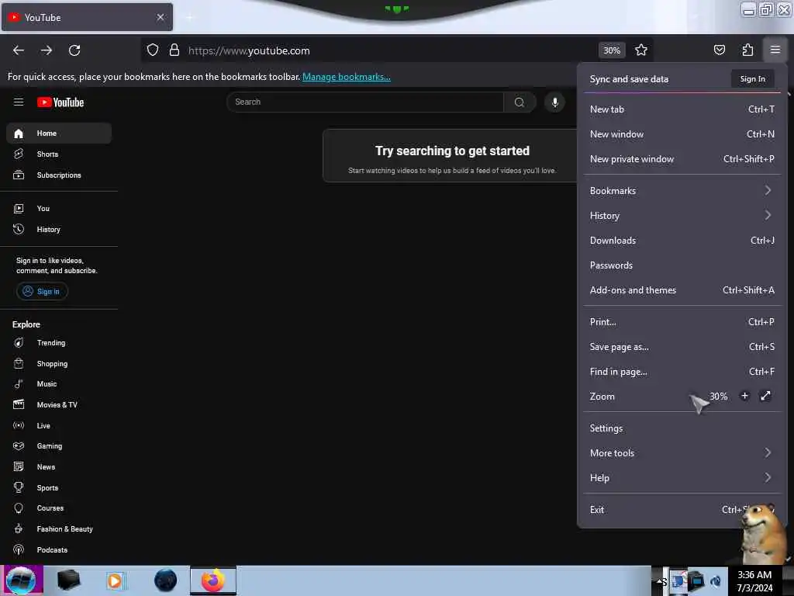Open Add-ons and themes
The height and width of the screenshot is (596, 794).
coord(682,290)
